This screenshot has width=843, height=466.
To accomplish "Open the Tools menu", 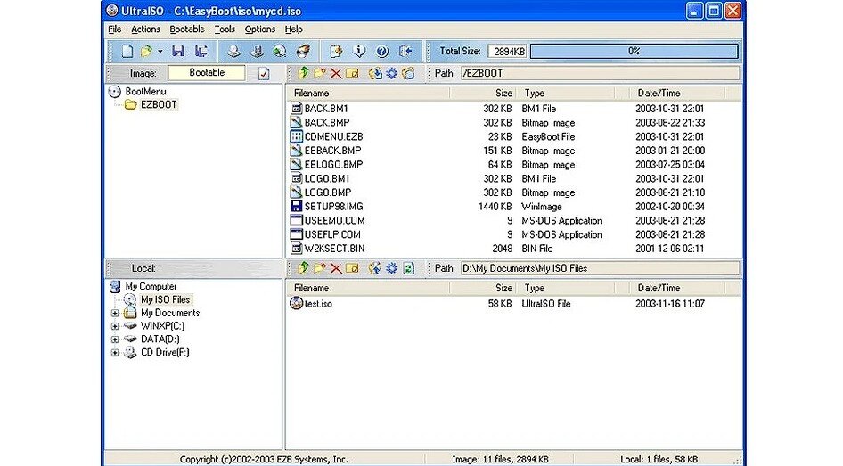I will (225, 29).
